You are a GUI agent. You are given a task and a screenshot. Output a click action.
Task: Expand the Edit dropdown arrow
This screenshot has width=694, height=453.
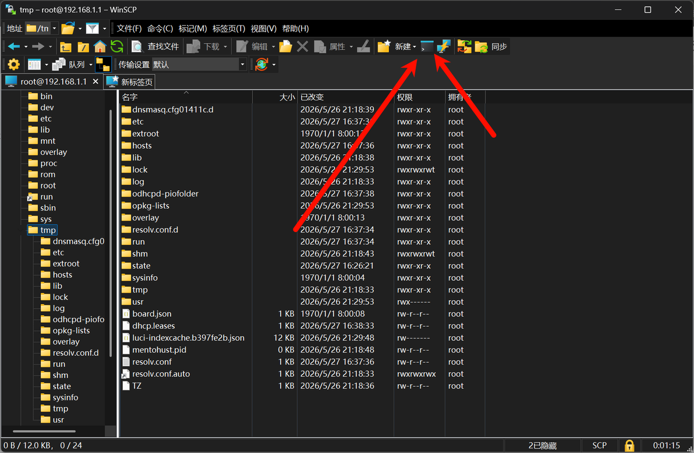[273, 47]
